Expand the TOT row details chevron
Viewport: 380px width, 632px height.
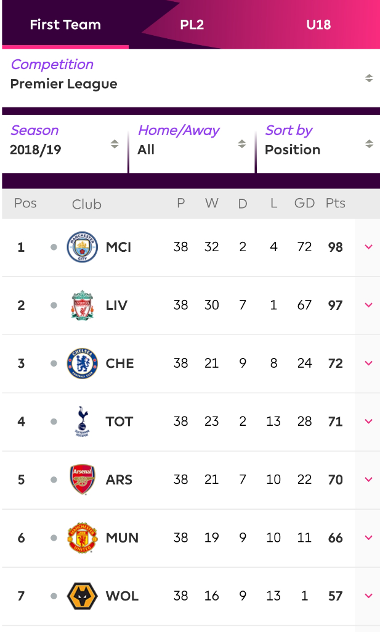368,422
